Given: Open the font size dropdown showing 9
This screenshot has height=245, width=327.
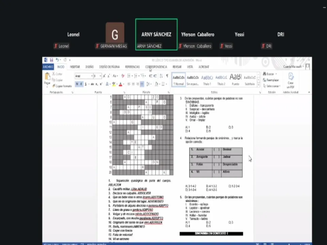Looking at the screenshot, I should tap(100, 76).
